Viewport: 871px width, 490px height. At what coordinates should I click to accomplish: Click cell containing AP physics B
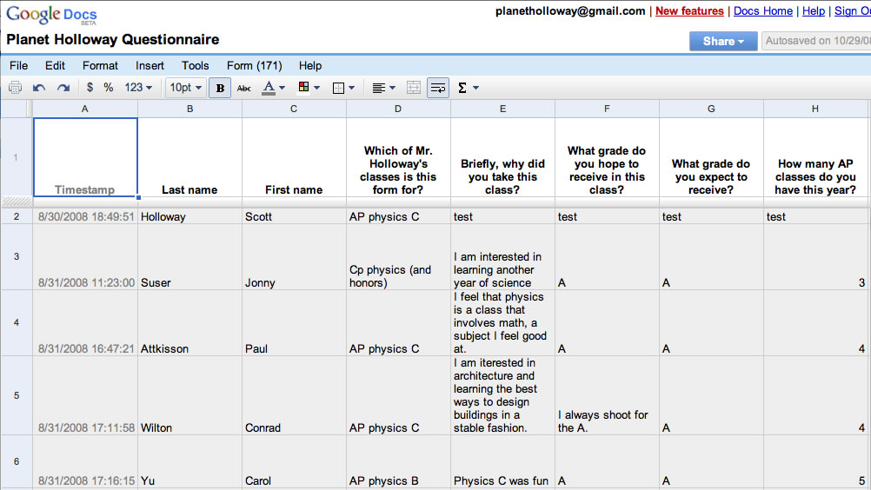[398, 461]
